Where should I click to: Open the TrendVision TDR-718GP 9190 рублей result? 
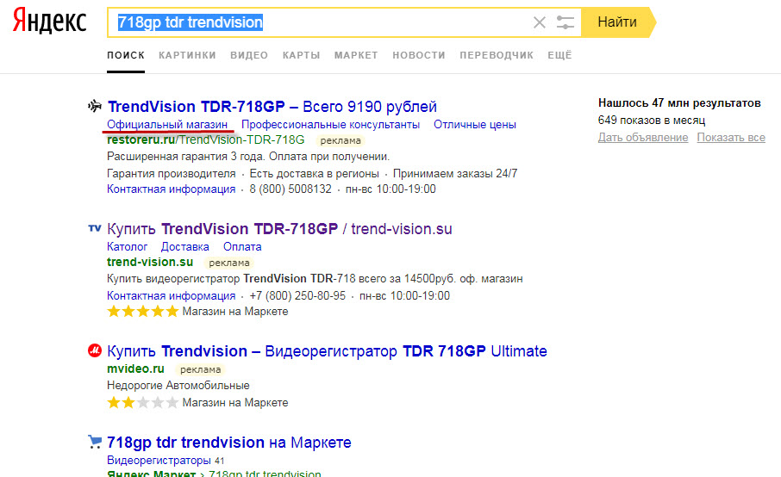pos(272,107)
